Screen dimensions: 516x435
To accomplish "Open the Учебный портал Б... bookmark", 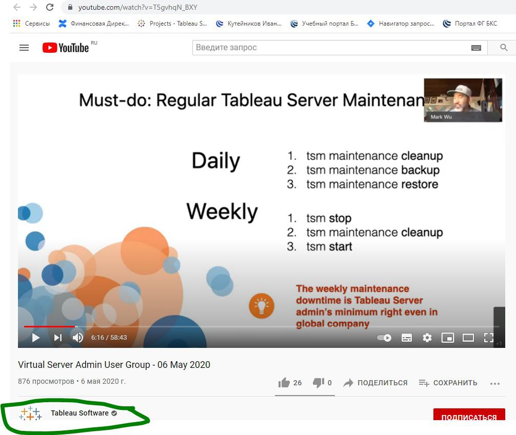I will tap(325, 24).
